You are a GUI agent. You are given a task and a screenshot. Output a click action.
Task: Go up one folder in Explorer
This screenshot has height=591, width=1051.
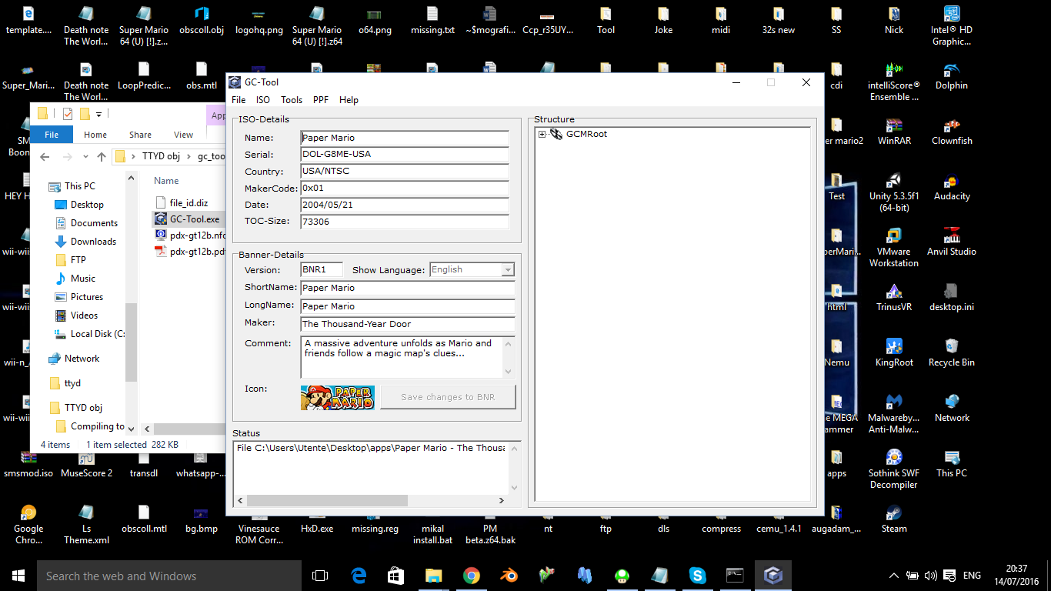(x=102, y=157)
